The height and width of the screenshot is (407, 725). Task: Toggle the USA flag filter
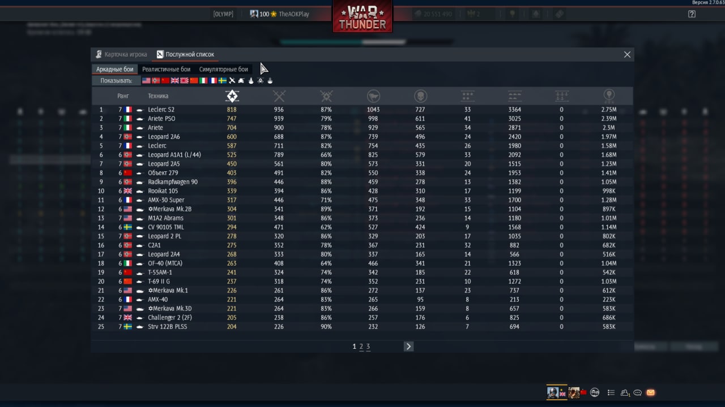pos(146,80)
